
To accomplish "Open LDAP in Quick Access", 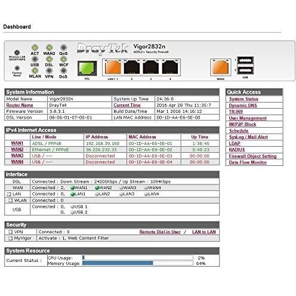I will [x=235, y=143].
